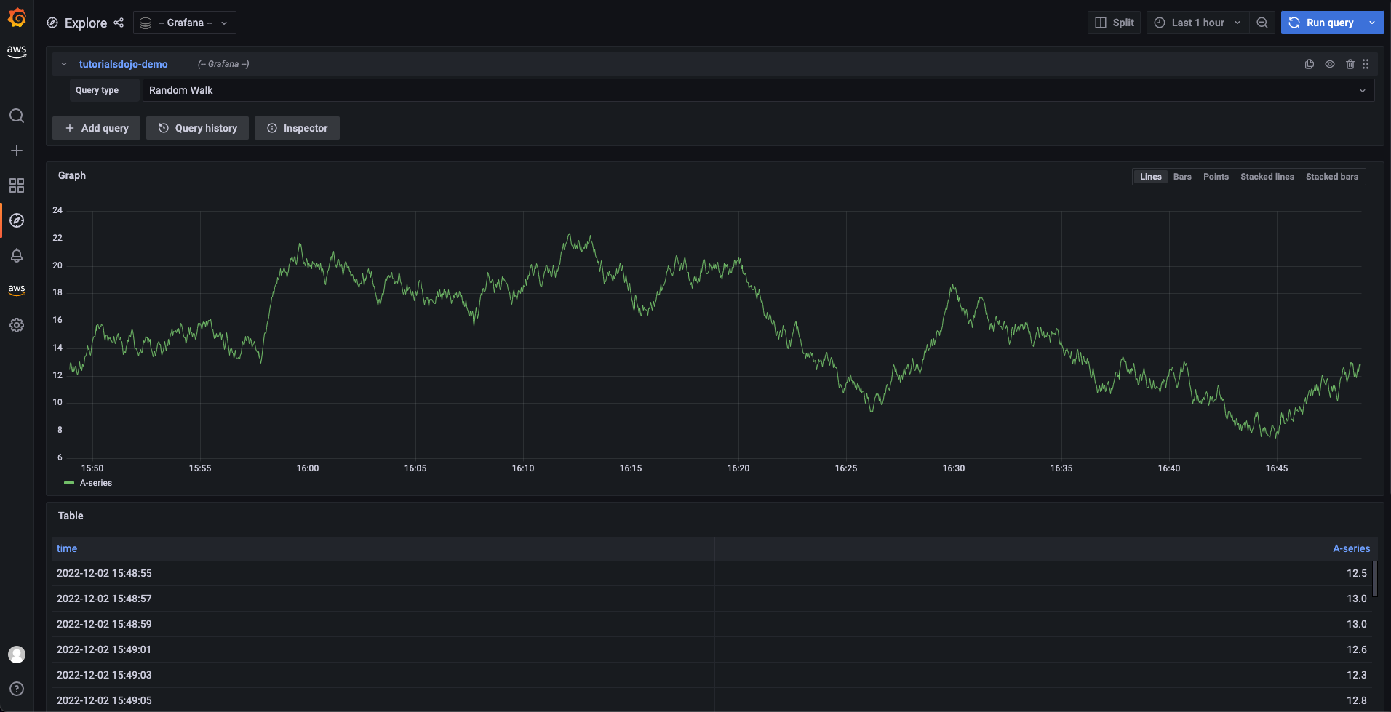Toggle query visibility with eye icon
1391x712 pixels.
click(x=1329, y=64)
